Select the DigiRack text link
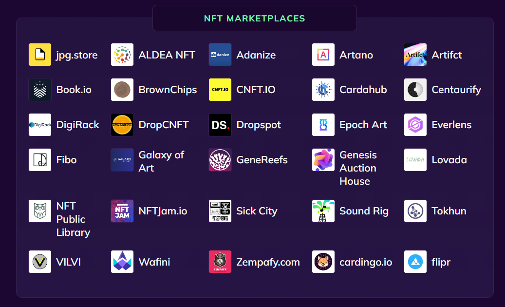 pos(77,125)
